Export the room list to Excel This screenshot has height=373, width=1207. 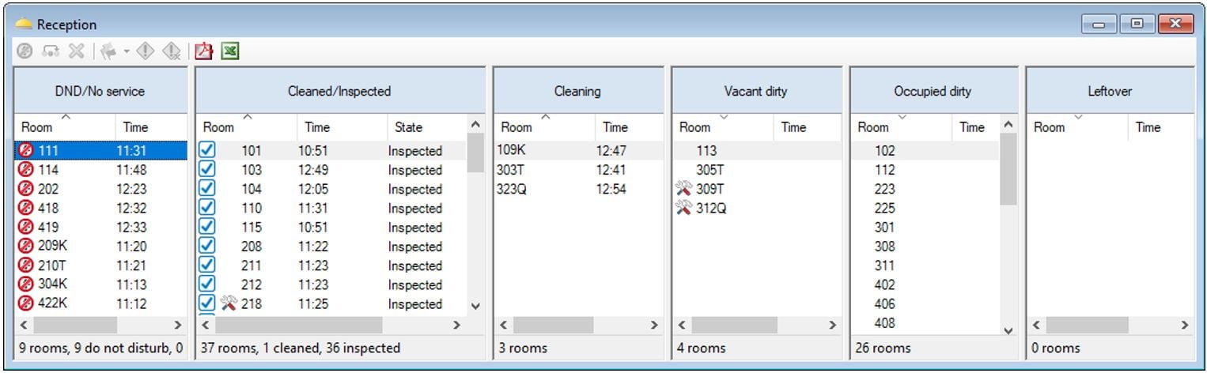click(230, 51)
